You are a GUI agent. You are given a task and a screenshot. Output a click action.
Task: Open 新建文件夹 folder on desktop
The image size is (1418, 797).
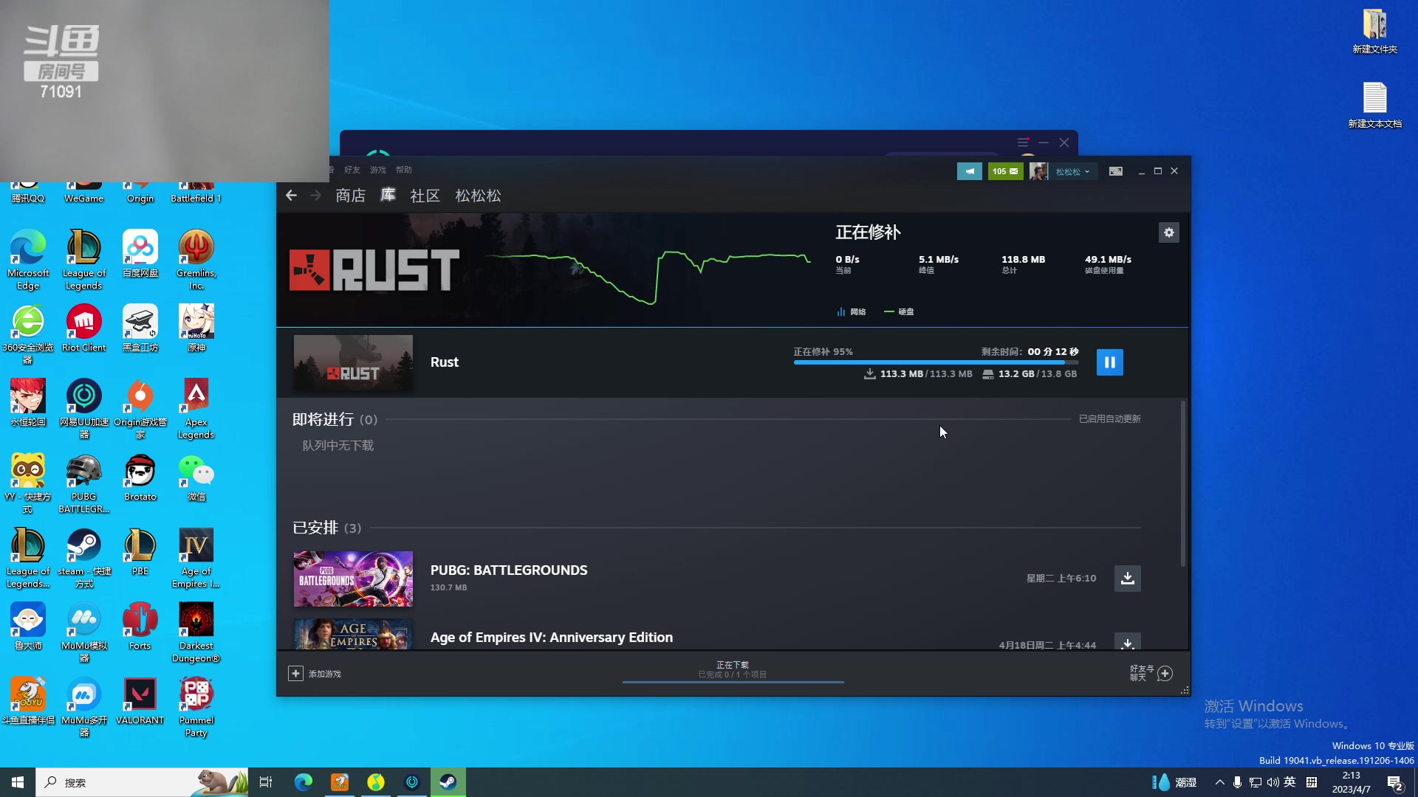point(1374,31)
